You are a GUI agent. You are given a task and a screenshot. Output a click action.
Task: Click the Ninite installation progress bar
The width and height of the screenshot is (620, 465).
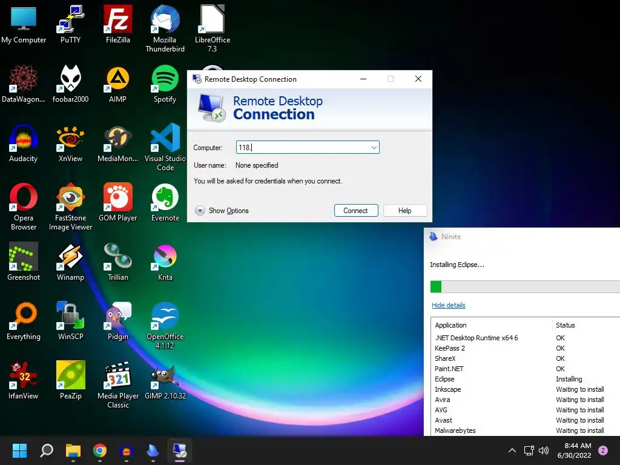[x=525, y=286]
